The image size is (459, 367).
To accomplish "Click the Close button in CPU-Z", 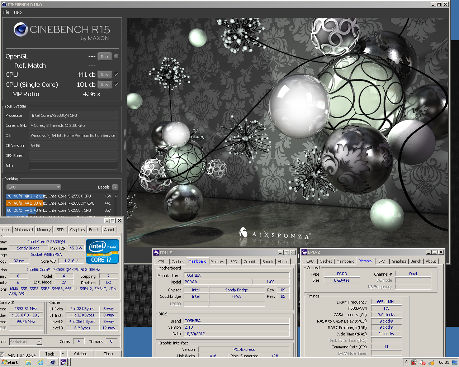I will pyautogui.click(x=108, y=354).
